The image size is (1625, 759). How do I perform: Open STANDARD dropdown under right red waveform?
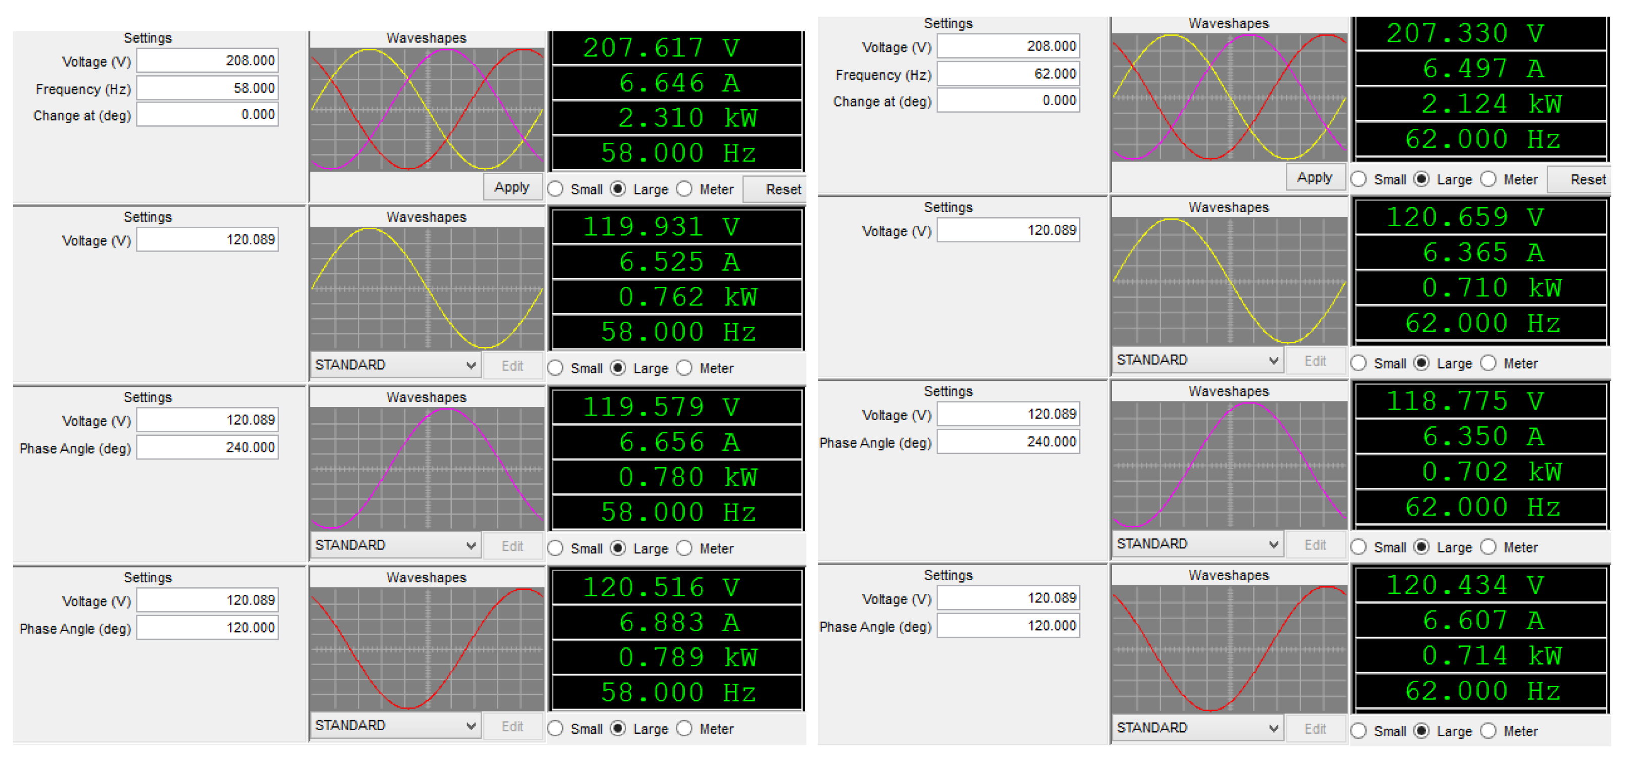pos(1197,728)
